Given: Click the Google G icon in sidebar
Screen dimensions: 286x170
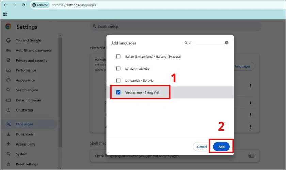Looking at the screenshot, I should (9, 40).
